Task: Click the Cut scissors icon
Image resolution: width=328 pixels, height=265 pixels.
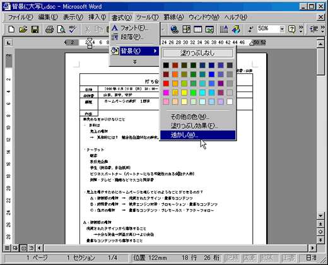Action: pos(88,29)
